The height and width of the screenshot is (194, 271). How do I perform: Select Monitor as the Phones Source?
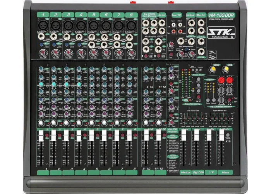[x=198, y=79]
